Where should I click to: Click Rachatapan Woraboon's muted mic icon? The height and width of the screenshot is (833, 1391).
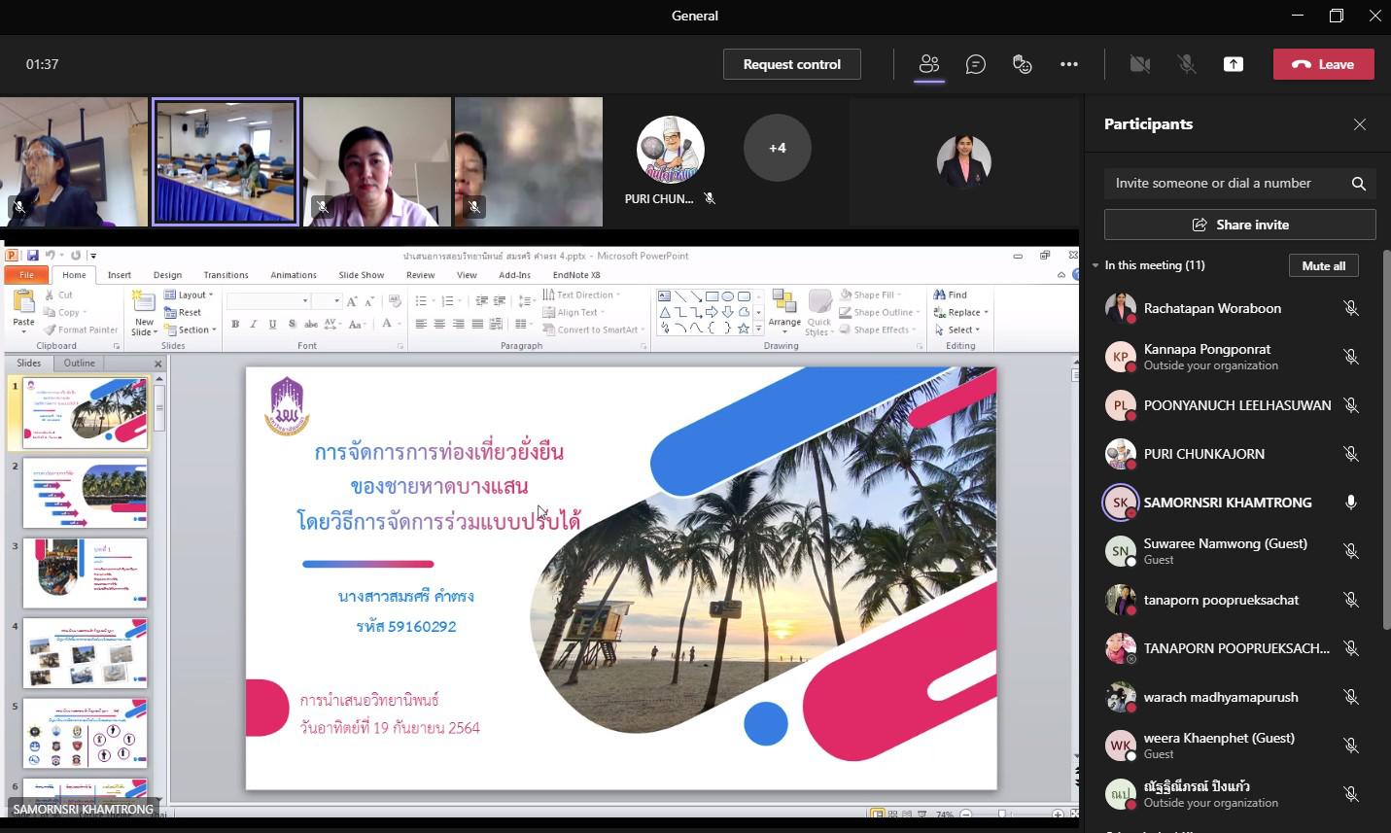click(1350, 308)
